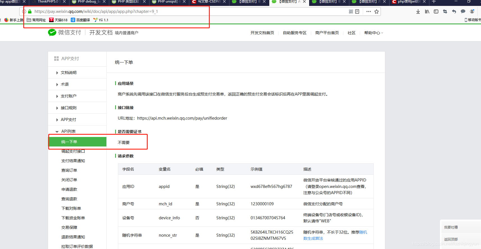The height and width of the screenshot is (249, 481).
Task: Click the undo arrow toolbar icon
Action: [454, 11]
